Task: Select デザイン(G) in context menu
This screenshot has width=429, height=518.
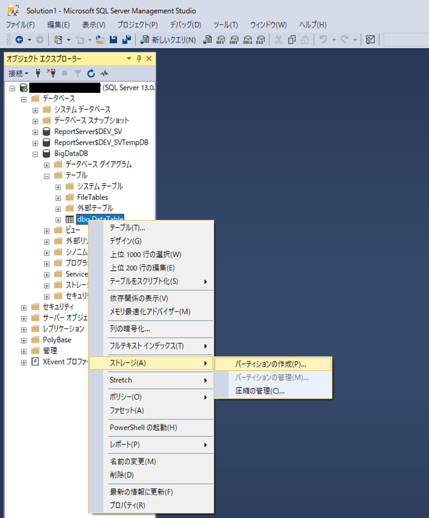Action: pyautogui.click(x=152, y=241)
